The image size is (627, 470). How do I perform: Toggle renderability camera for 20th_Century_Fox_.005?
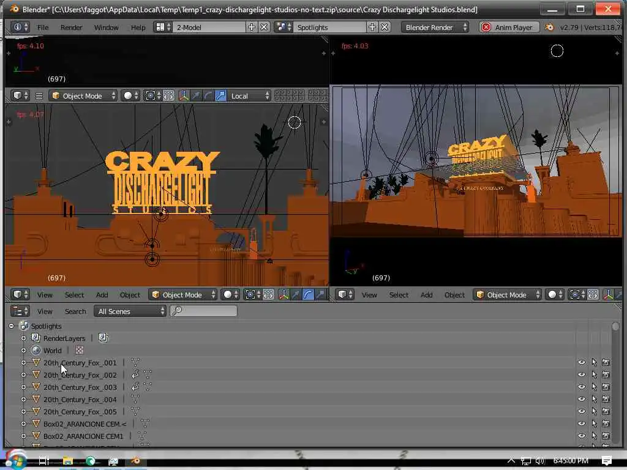[606, 411]
